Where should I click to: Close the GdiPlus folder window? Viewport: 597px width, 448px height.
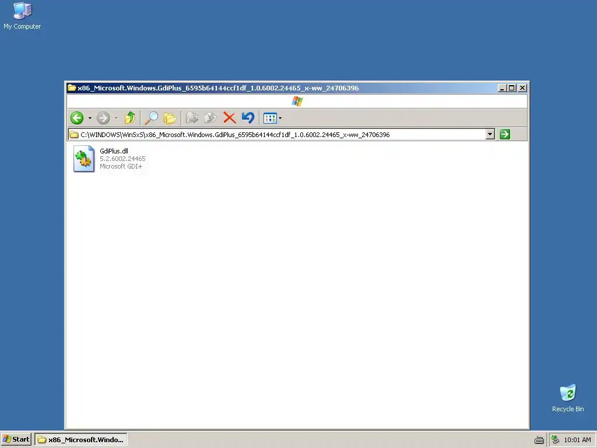point(522,88)
